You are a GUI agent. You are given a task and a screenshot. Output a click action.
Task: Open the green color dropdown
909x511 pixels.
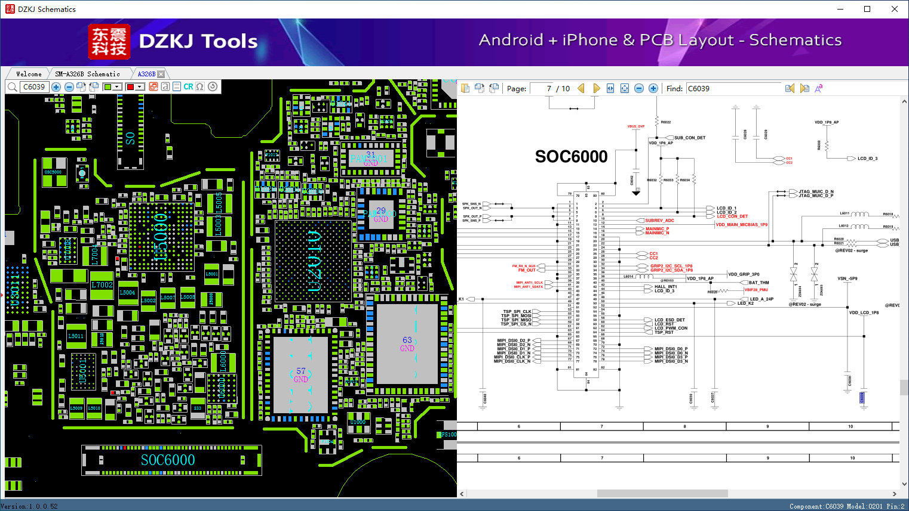point(118,87)
